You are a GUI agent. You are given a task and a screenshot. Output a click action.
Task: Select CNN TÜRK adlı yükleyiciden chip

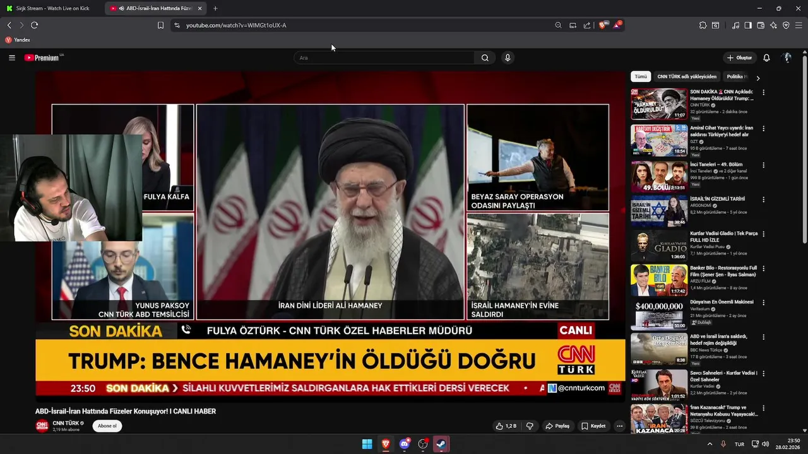pos(687,77)
